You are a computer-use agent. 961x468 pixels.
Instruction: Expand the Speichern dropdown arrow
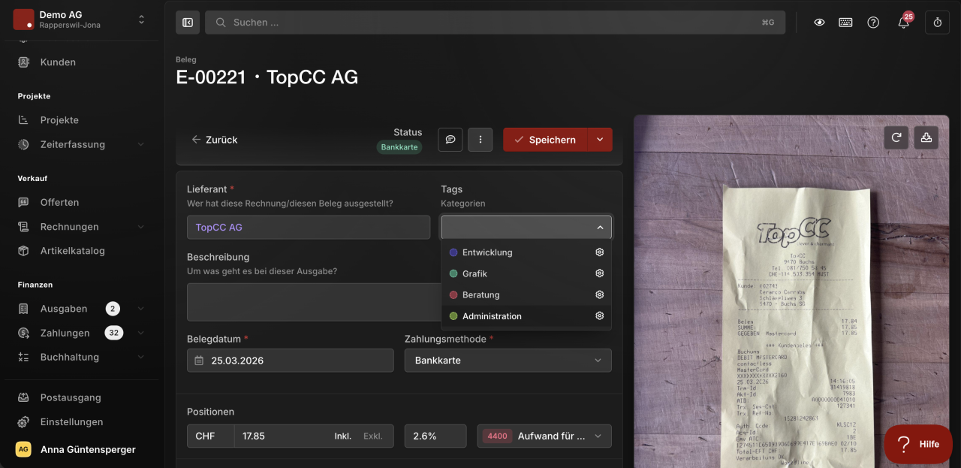coord(599,140)
